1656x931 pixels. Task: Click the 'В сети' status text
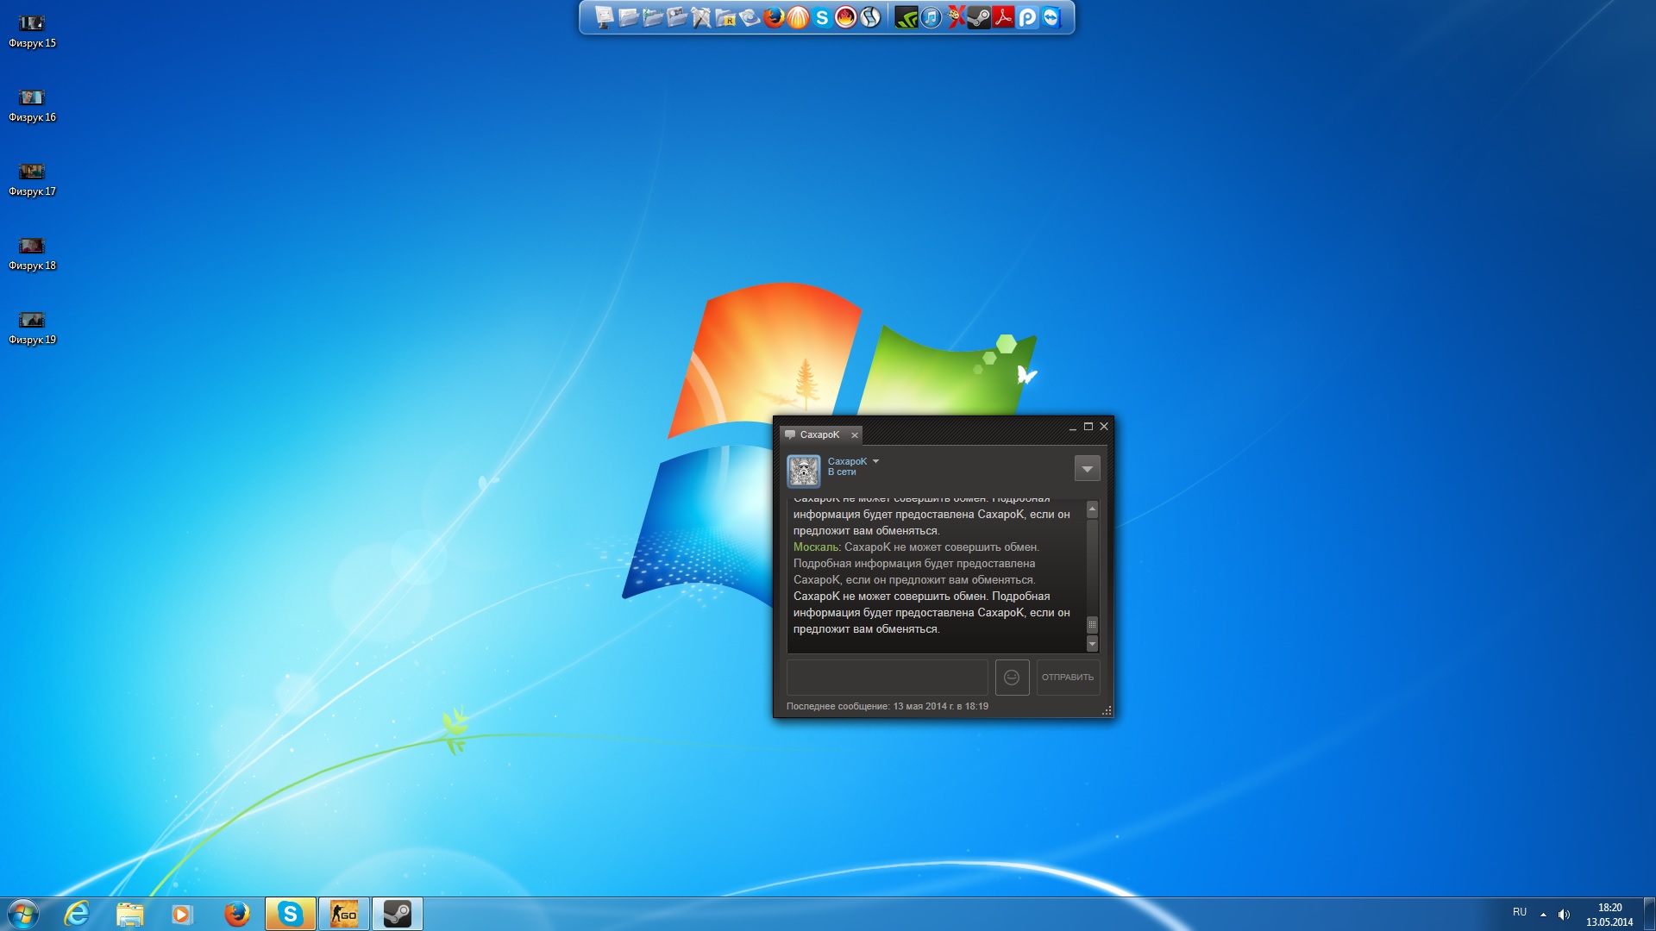click(x=842, y=472)
